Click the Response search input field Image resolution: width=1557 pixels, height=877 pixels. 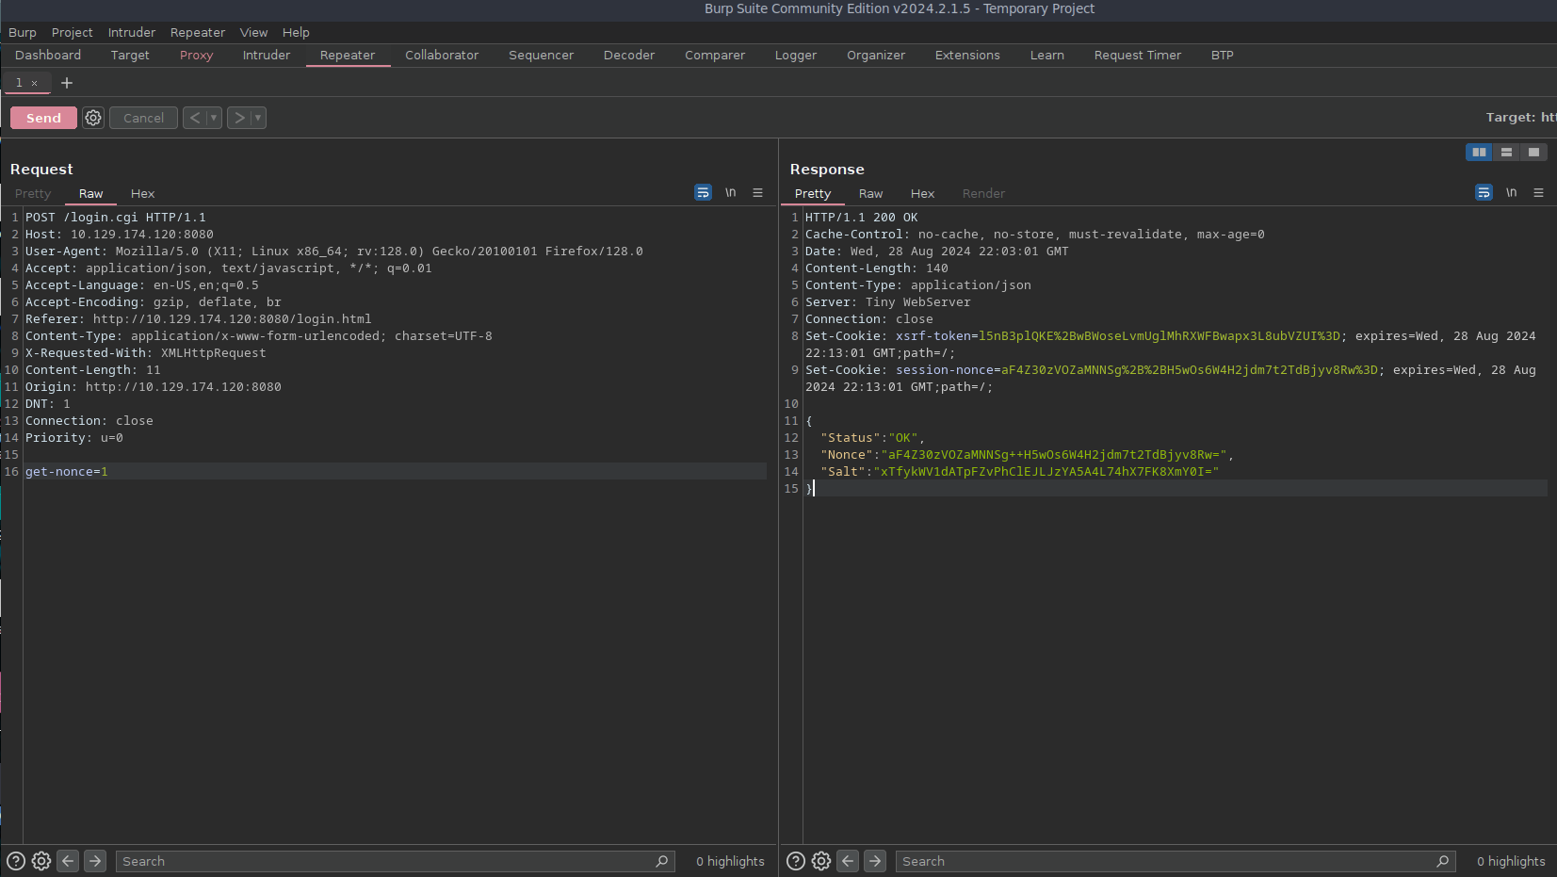pos(1163,861)
